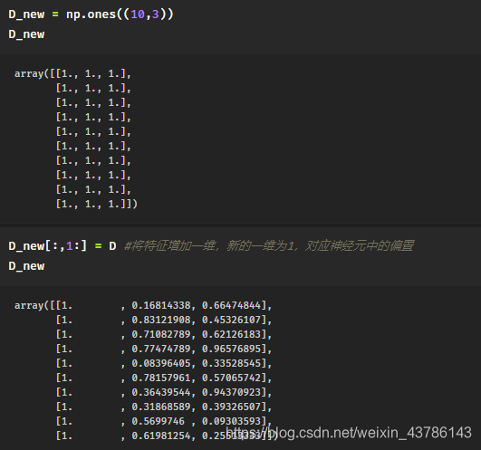481x450 pixels.
Task: Select the value 0.71082789
Action: pos(161,334)
